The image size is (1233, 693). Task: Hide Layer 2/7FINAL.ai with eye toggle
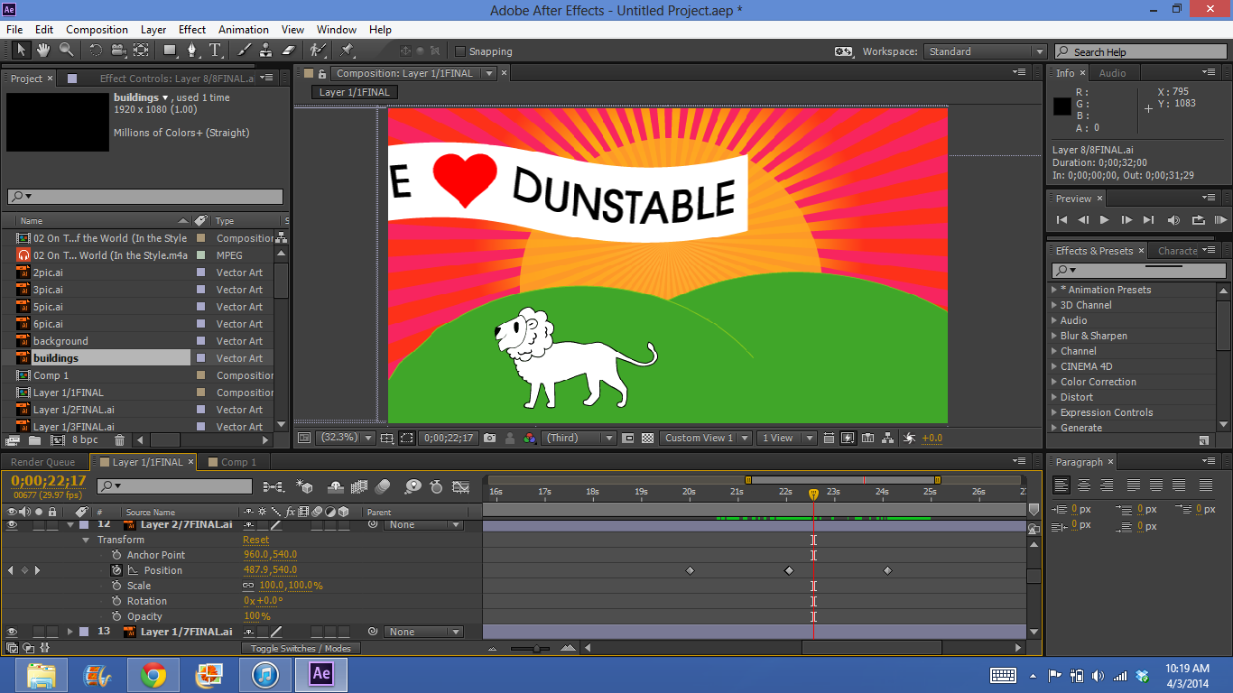point(13,524)
